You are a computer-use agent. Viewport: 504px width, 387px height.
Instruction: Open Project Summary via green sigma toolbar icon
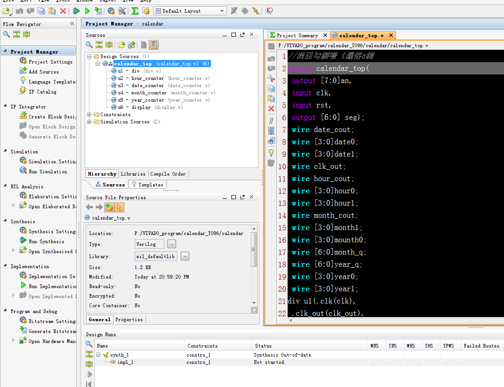pos(135,11)
